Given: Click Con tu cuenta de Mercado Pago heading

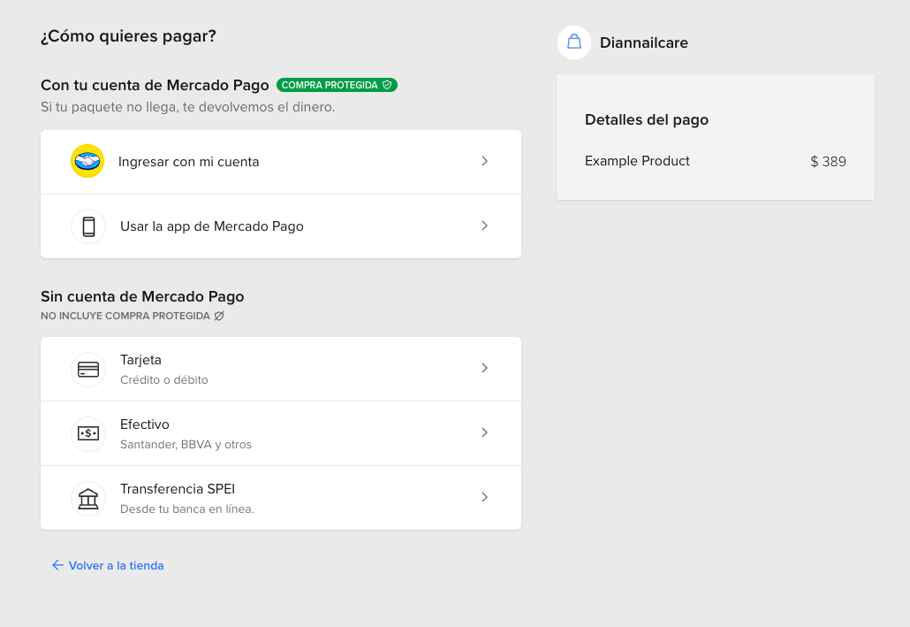Looking at the screenshot, I should [x=155, y=85].
